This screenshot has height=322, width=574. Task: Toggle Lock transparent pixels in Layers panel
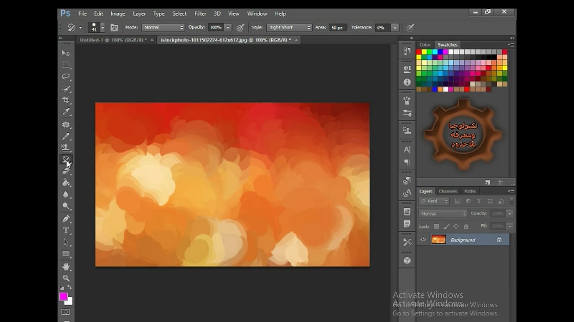436,226
